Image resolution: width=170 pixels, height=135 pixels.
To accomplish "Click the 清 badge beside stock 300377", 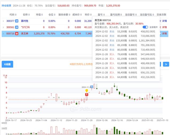I will pyautogui.click(x=17, y=21).
